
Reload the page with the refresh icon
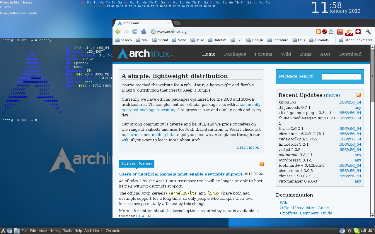click(135, 32)
